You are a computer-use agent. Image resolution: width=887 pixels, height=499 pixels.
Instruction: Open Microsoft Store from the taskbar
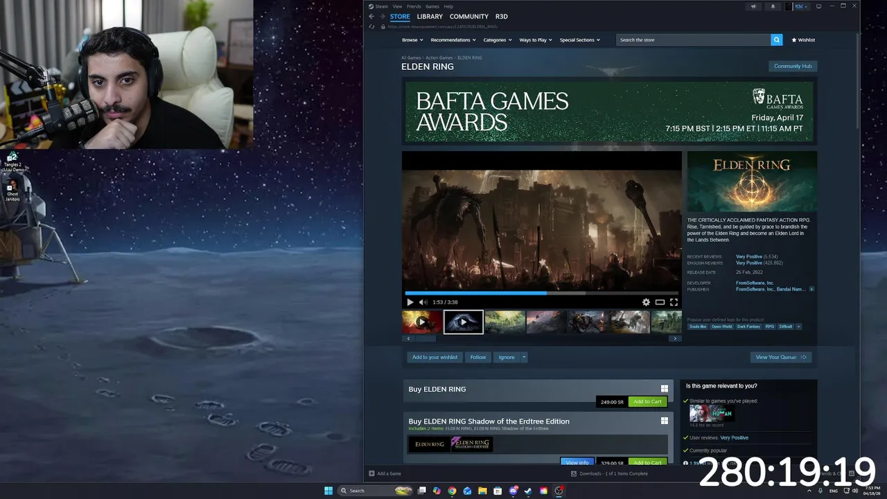coord(498,491)
